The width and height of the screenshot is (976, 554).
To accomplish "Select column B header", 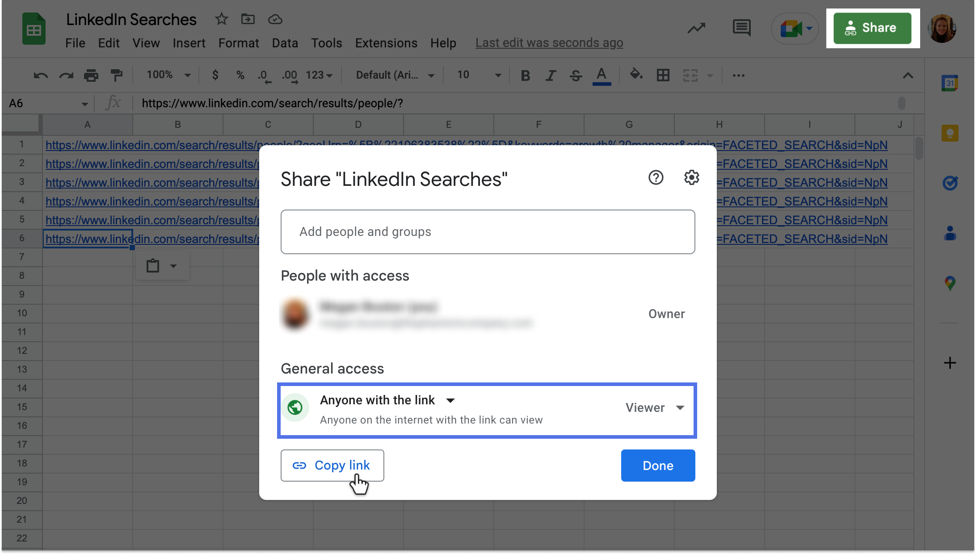I will (x=177, y=125).
